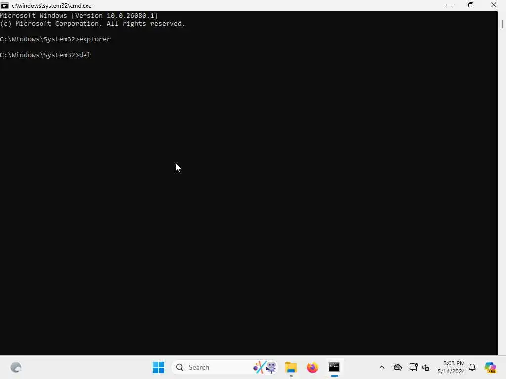Open the widgets icon in the taskbar corner
The image size is (506, 379).
pos(16,367)
